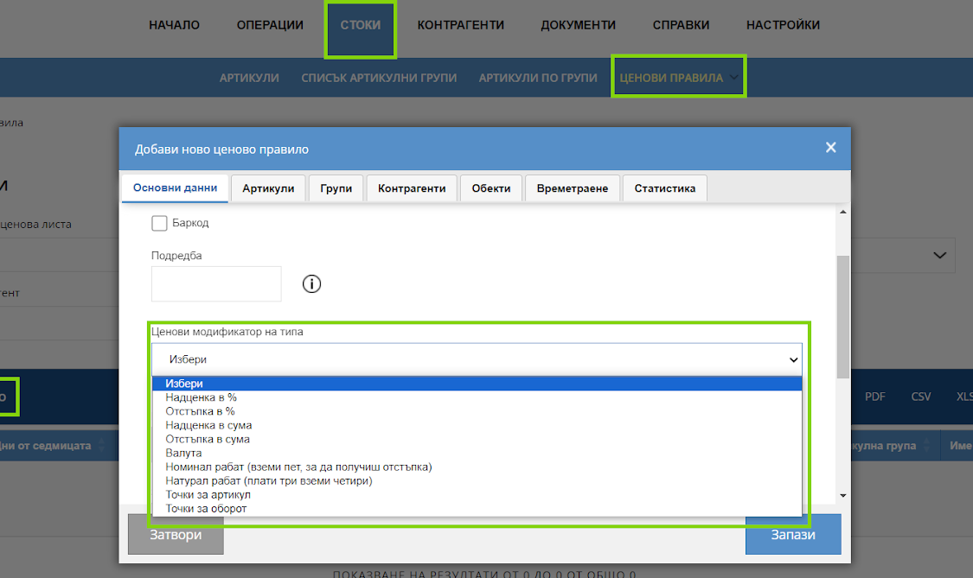The height and width of the screenshot is (578, 973).
Task: Open the Групи tab
Action: pyautogui.click(x=336, y=188)
